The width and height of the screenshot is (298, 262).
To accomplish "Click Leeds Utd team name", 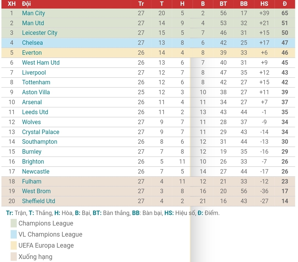I will 35,112.
